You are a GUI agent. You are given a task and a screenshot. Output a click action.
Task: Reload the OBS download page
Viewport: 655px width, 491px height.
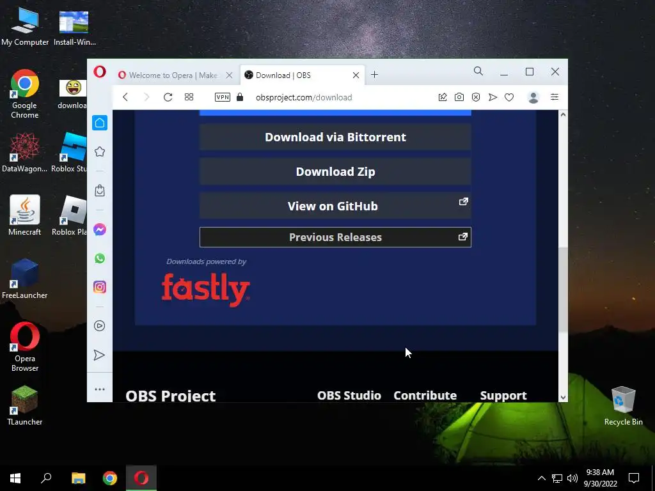(168, 97)
